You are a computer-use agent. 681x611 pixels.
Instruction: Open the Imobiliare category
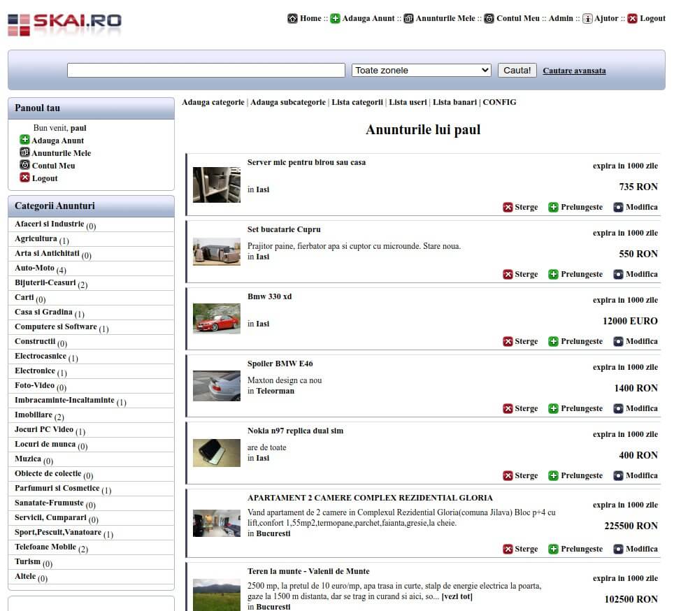pos(34,415)
